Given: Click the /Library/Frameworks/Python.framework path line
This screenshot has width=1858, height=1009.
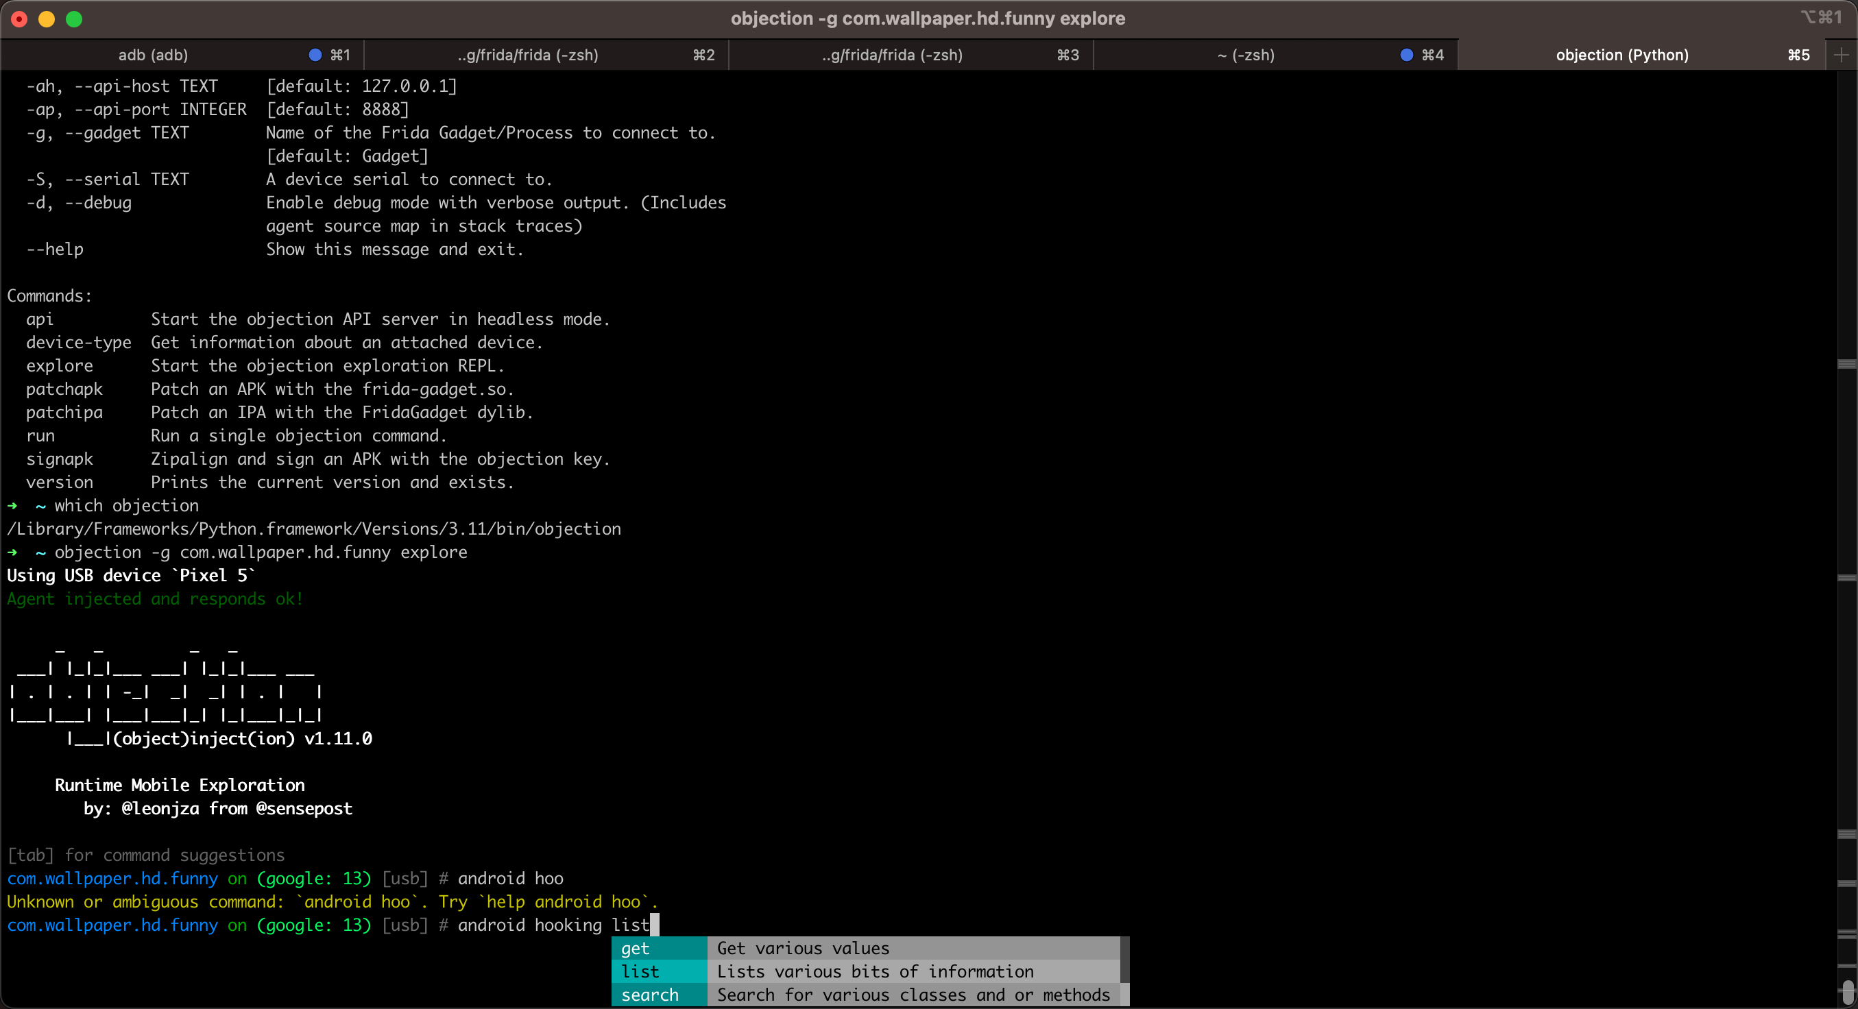Looking at the screenshot, I should (x=314, y=528).
